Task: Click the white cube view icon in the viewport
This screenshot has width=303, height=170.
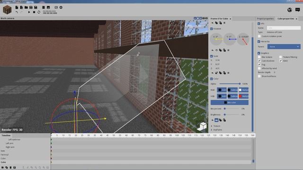Action: click(202, 126)
